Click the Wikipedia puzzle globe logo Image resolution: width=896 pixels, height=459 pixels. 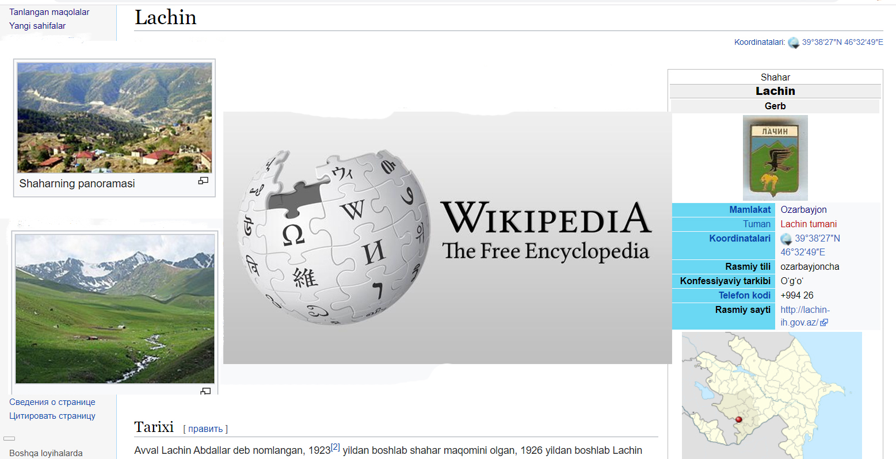pos(334,236)
